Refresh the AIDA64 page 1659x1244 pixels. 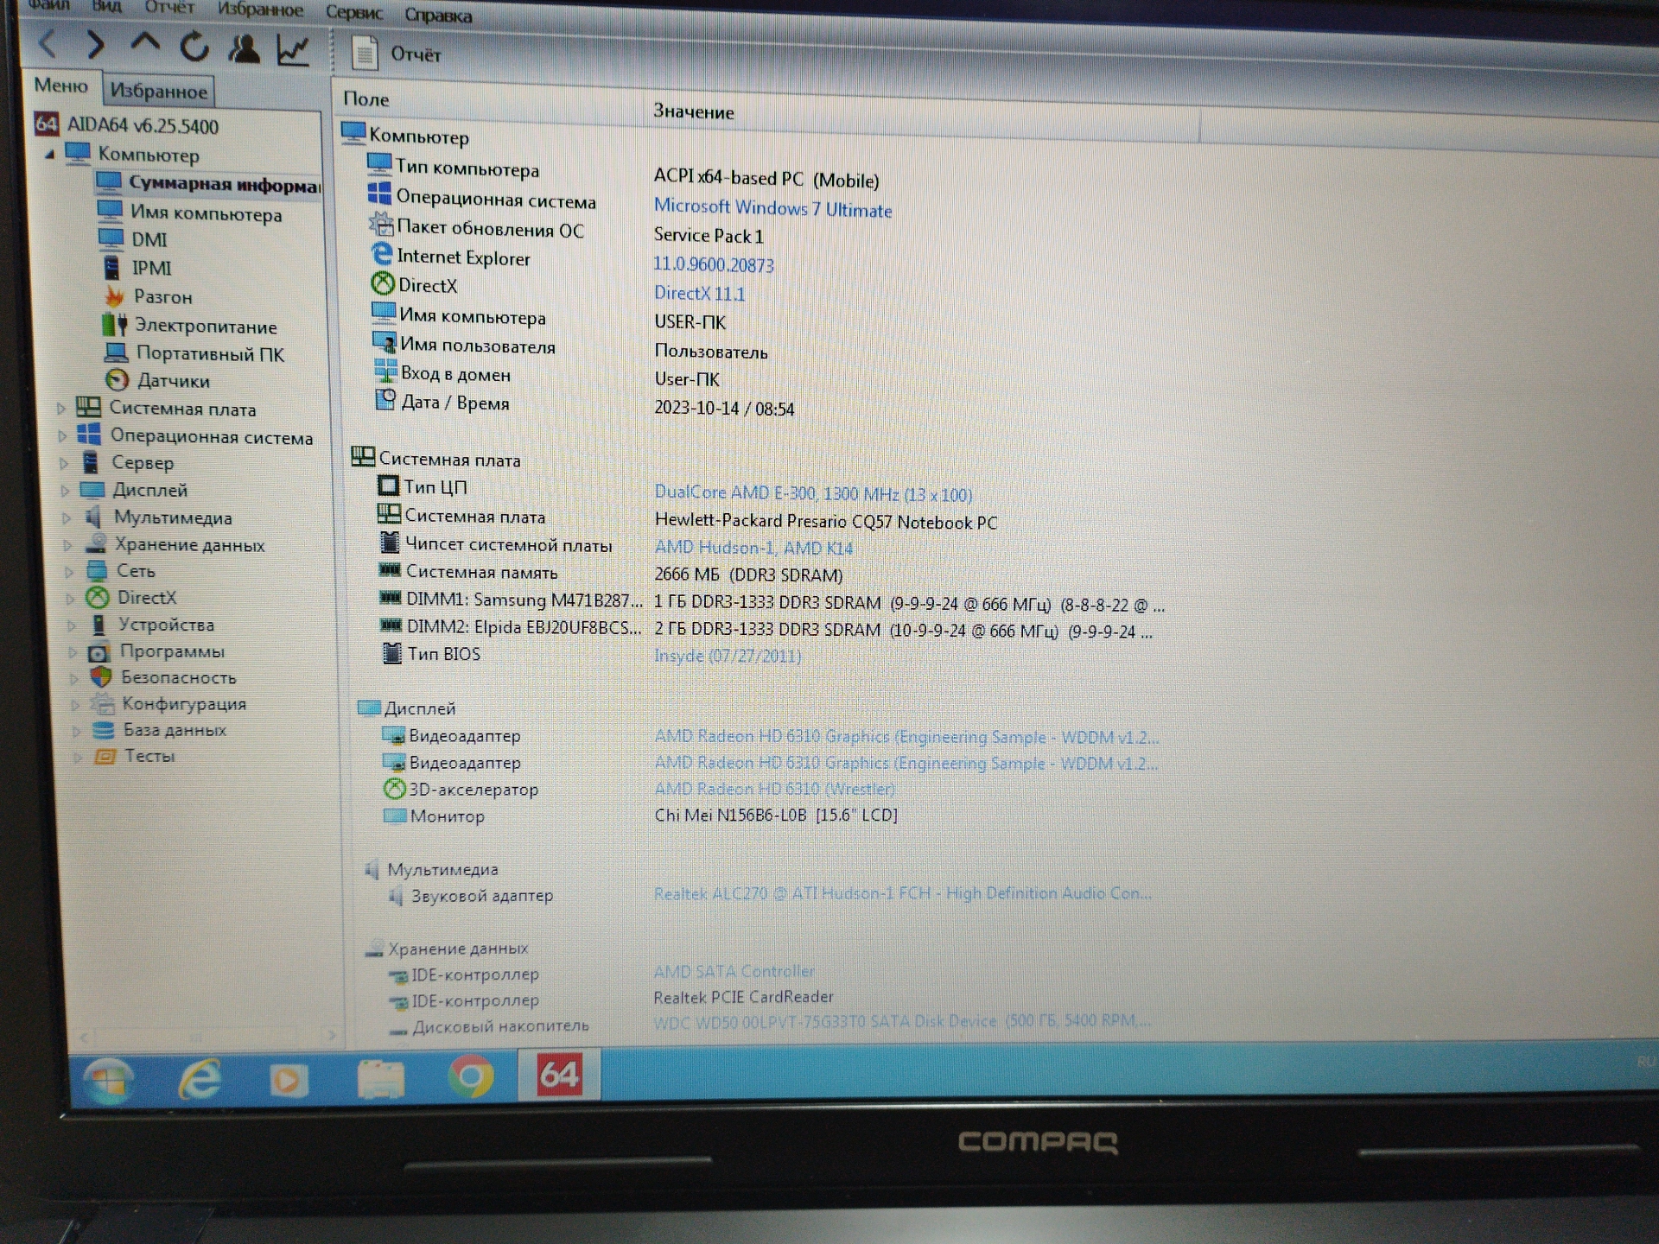(x=194, y=46)
